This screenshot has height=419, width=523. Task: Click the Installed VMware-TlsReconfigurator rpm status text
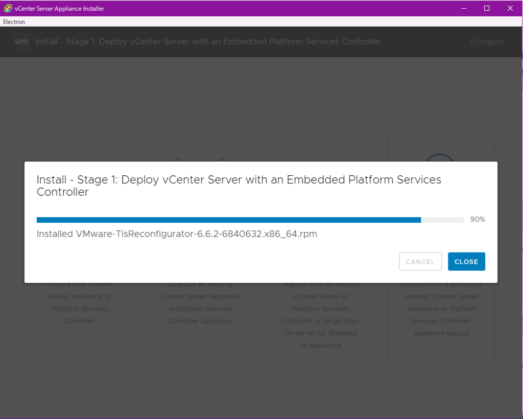[x=177, y=234]
